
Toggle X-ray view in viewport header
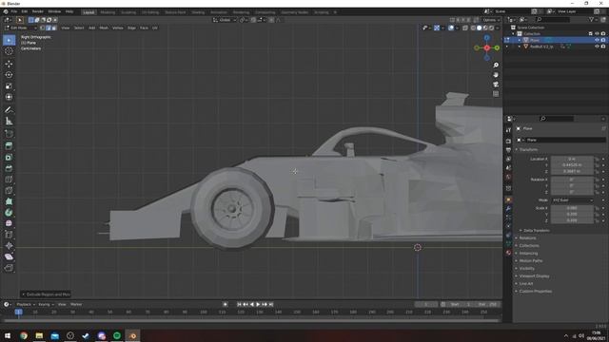[x=465, y=28]
